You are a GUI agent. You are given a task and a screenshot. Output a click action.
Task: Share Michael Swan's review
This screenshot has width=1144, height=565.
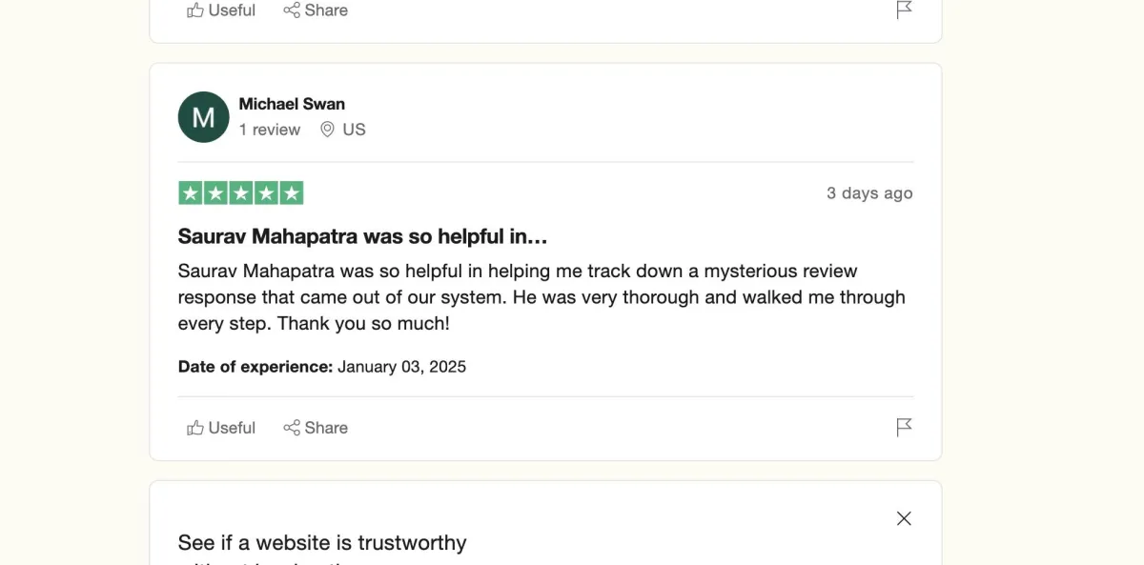(x=316, y=428)
